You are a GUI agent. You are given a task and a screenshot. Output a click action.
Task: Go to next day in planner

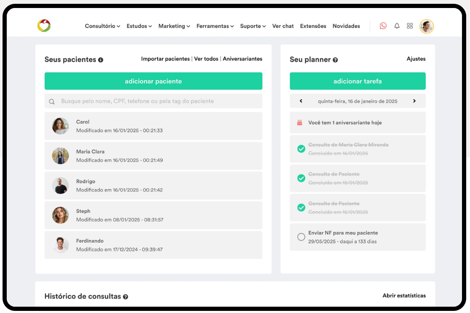pyautogui.click(x=414, y=101)
